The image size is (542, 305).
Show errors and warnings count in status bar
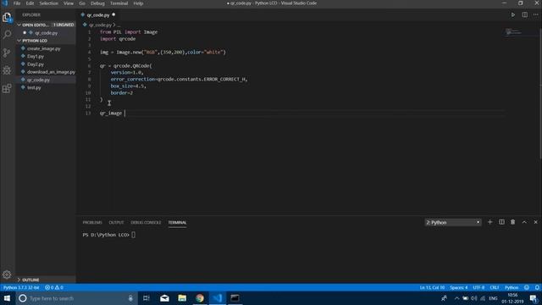click(54, 287)
